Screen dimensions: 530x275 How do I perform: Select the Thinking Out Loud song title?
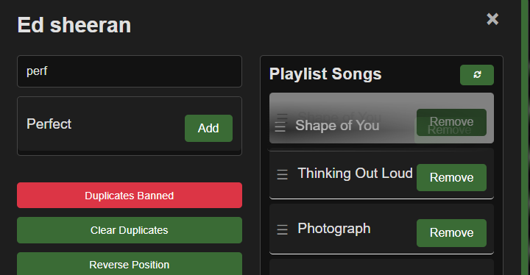tap(355, 174)
